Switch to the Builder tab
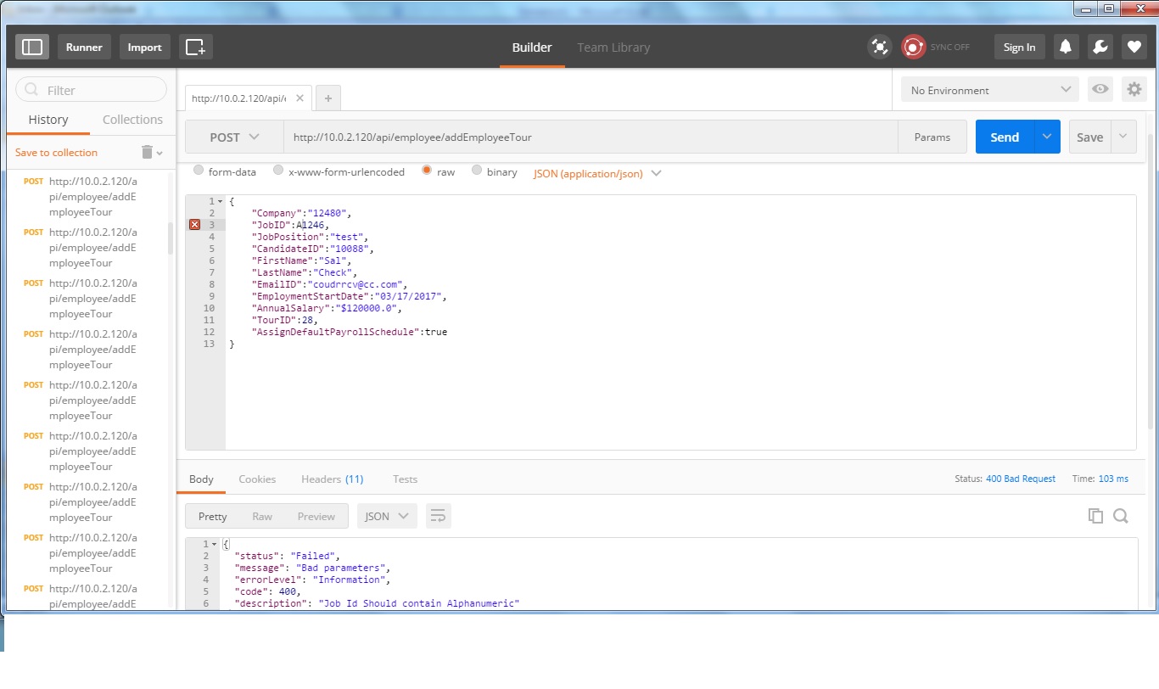 (532, 48)
